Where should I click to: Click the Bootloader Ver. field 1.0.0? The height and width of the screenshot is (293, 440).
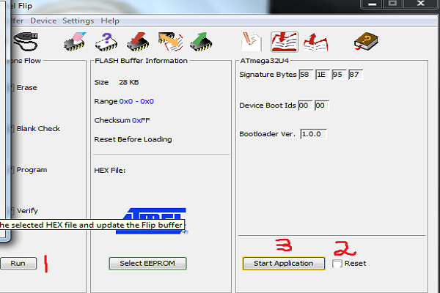(313, 134)
